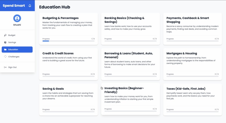226x123 pixels.
Task: Click the Sign Out arrow icon
Action: (x=5, y=67)
